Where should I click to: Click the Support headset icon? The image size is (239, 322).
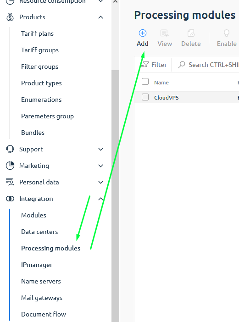(10, 149)
